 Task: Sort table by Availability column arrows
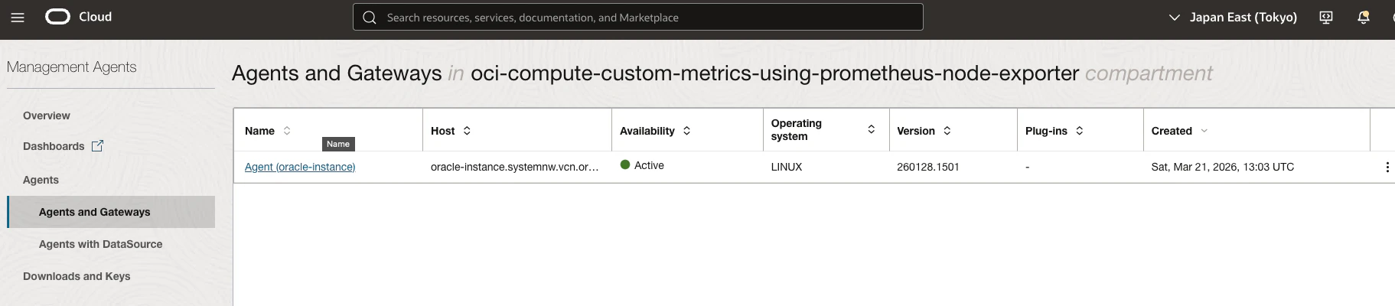click(686, 131)
